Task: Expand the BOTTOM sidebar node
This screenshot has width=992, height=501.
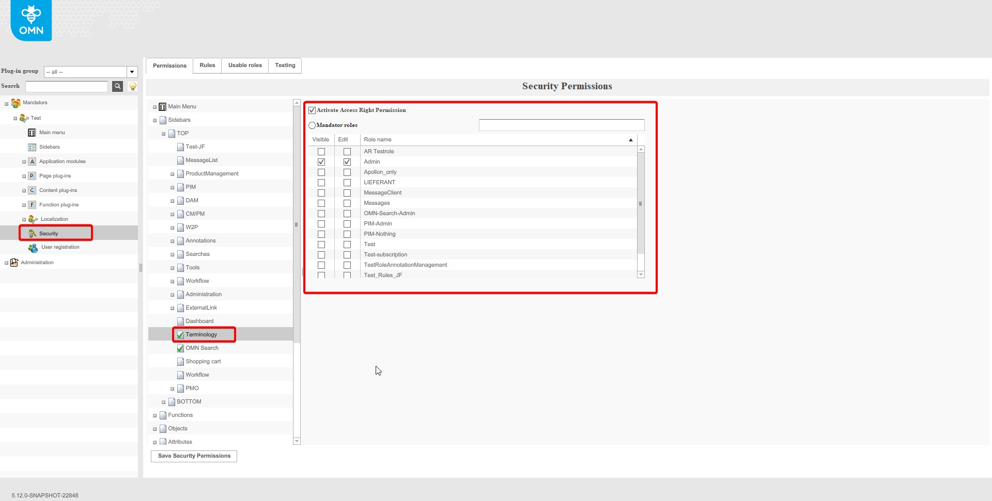Action: 164,402
